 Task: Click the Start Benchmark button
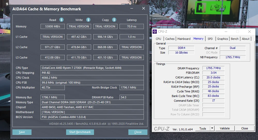(80, 132)
